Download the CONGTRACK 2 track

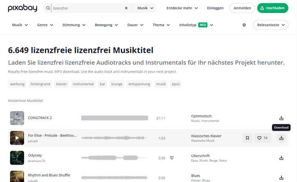click(x=281, y=118)
